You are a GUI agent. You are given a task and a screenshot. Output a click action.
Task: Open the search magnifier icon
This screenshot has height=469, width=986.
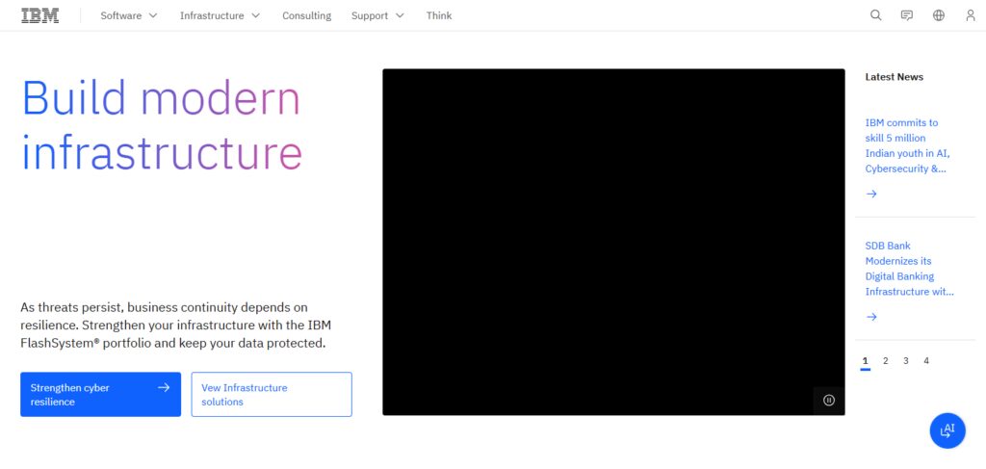click(x=875, y=15)
